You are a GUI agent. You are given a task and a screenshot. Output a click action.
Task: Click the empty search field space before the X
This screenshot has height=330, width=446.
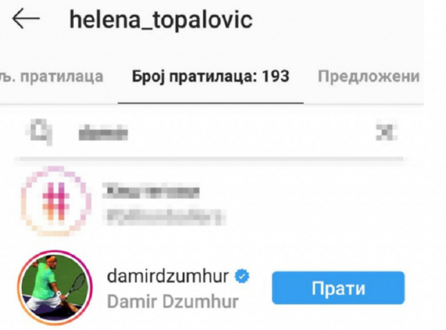click(x=250, y=133)
